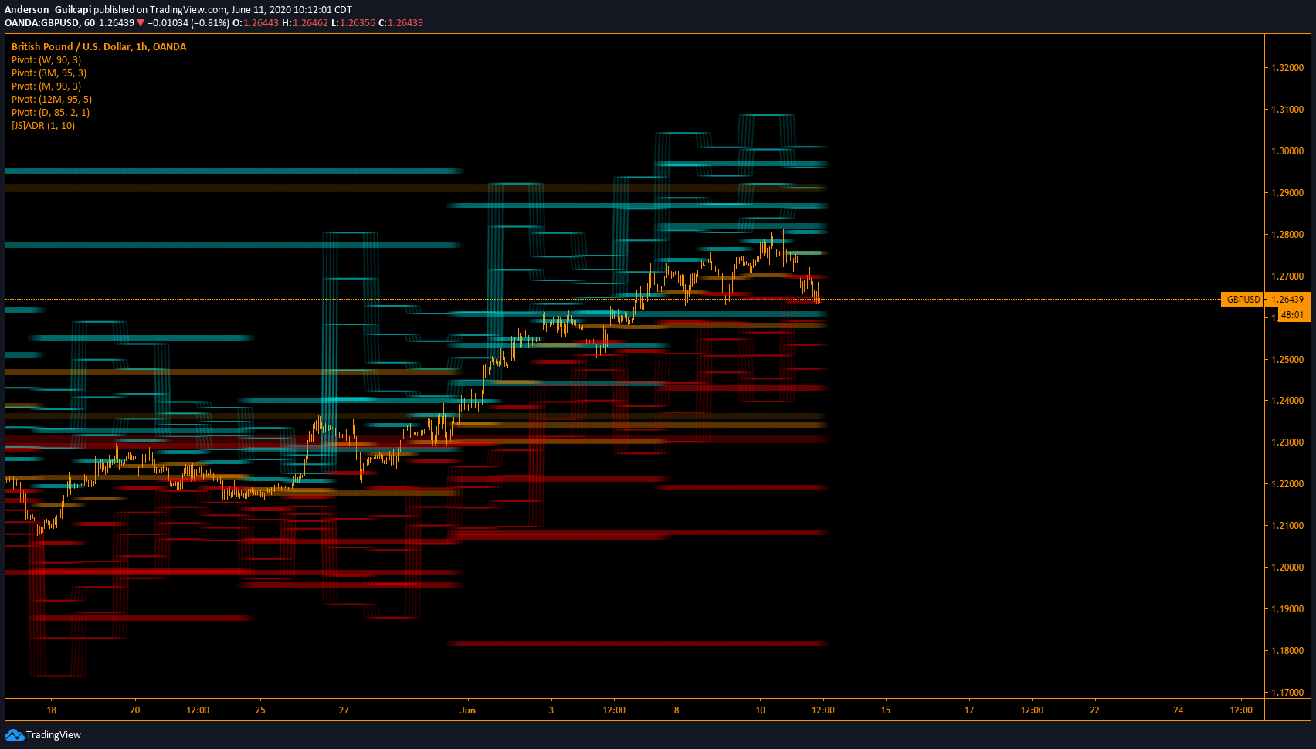The width and height of the screenshot is (1316, 749).
Task: Click the OANDA:GBPUSD symbol text
Action: (42, 23)
